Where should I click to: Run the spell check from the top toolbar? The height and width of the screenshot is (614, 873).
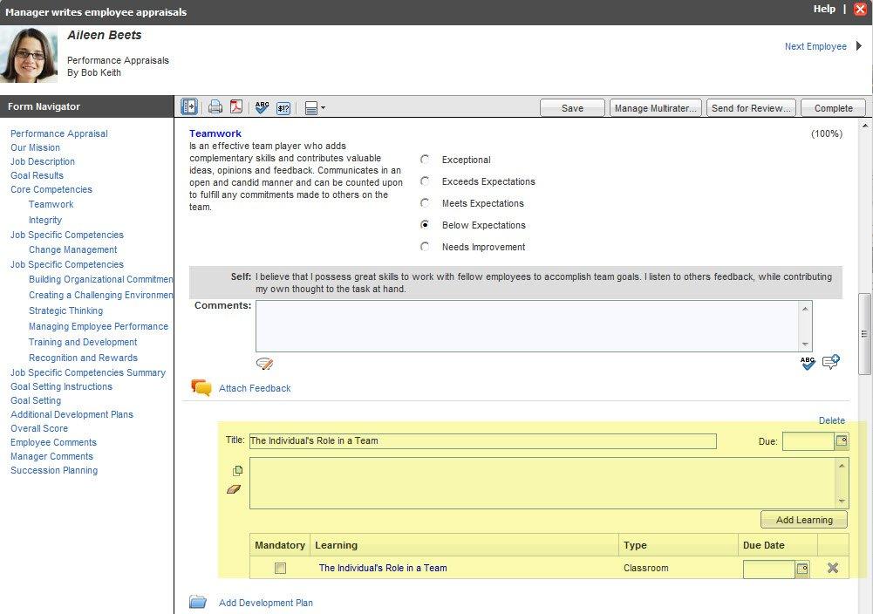coord(262,107)
